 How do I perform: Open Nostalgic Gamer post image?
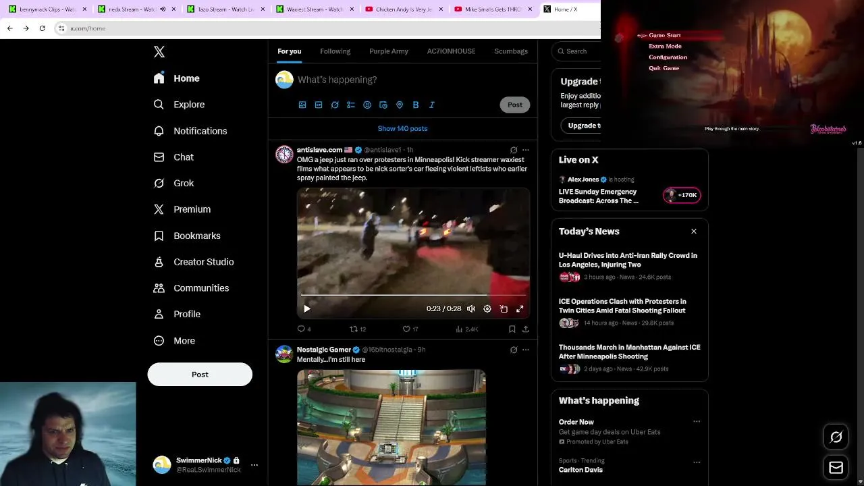coord(391,427)
